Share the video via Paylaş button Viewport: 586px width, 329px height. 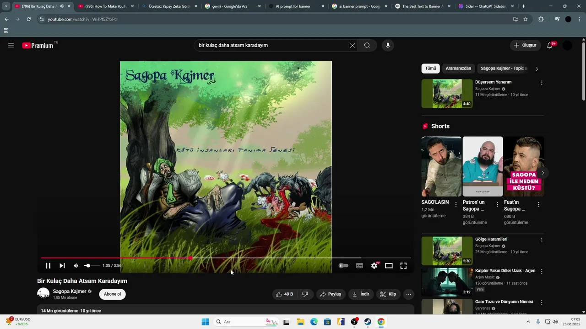(x=330, y=294)
